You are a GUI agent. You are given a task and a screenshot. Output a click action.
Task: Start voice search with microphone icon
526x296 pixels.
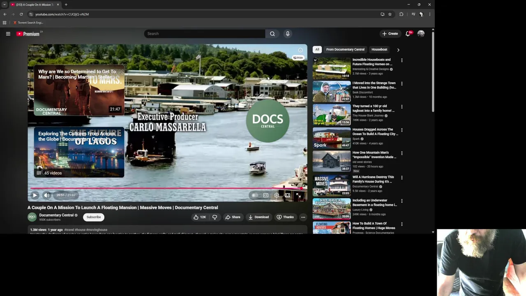tap(288, 34)
